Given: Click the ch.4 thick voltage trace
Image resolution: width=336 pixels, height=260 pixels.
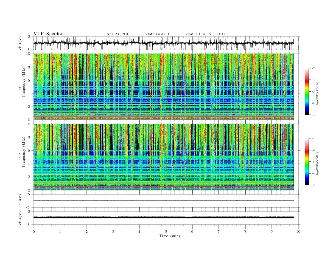Looking at the screenshot, I should pyautogui.click(x=163, y=218).
